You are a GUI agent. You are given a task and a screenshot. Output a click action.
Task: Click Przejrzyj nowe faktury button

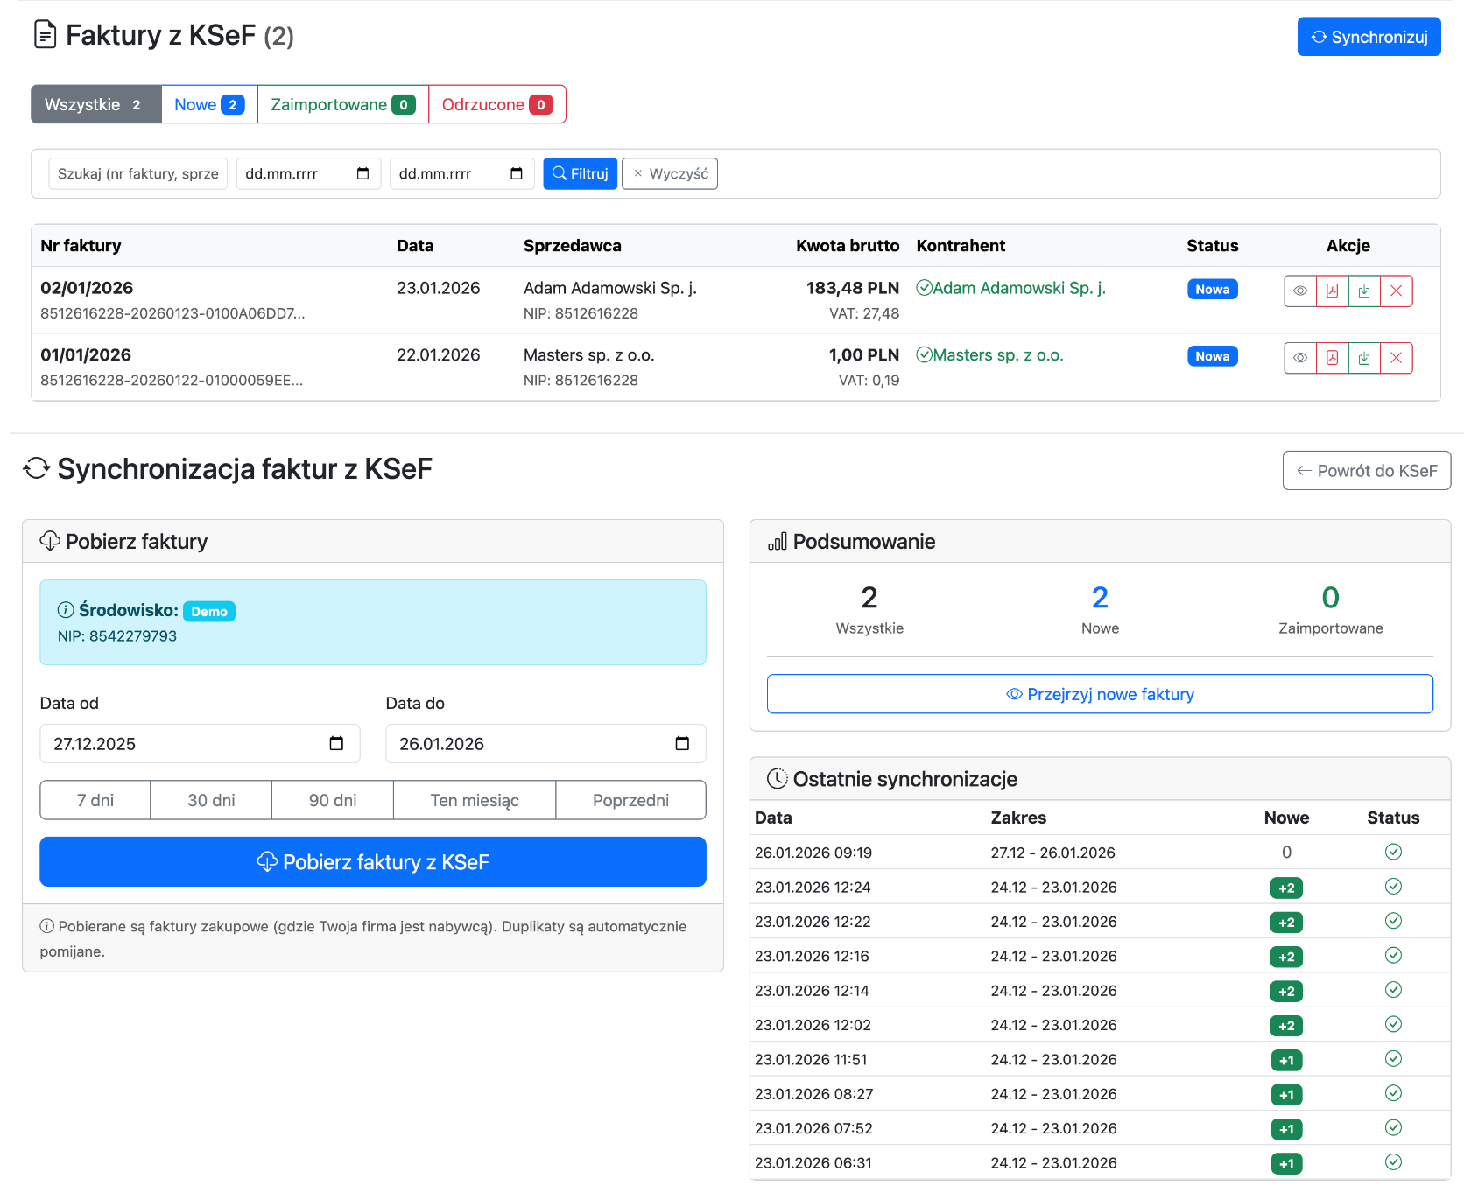(x=1100, y=694)
